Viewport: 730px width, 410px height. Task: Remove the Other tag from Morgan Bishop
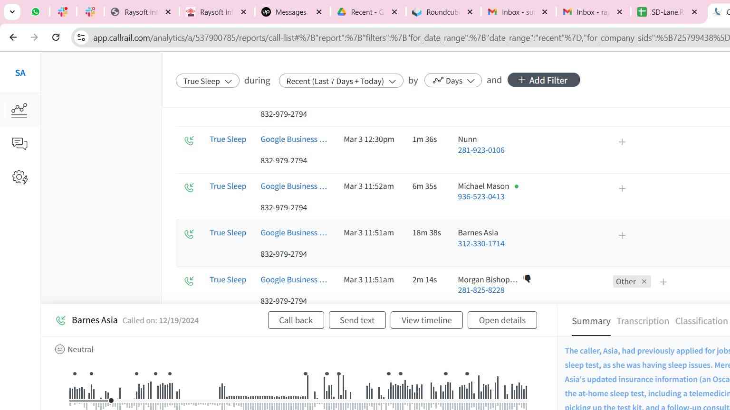click(644, 281)
